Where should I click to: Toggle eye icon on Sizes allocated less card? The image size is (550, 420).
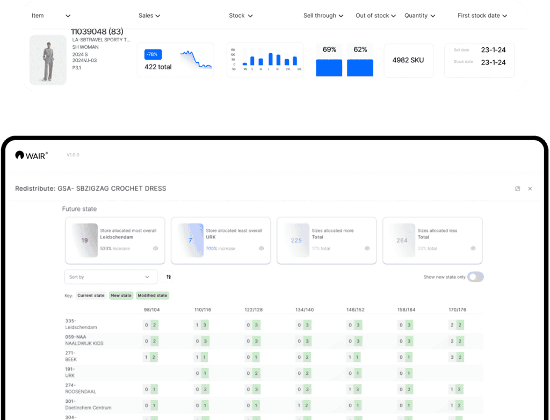(473, 249)
